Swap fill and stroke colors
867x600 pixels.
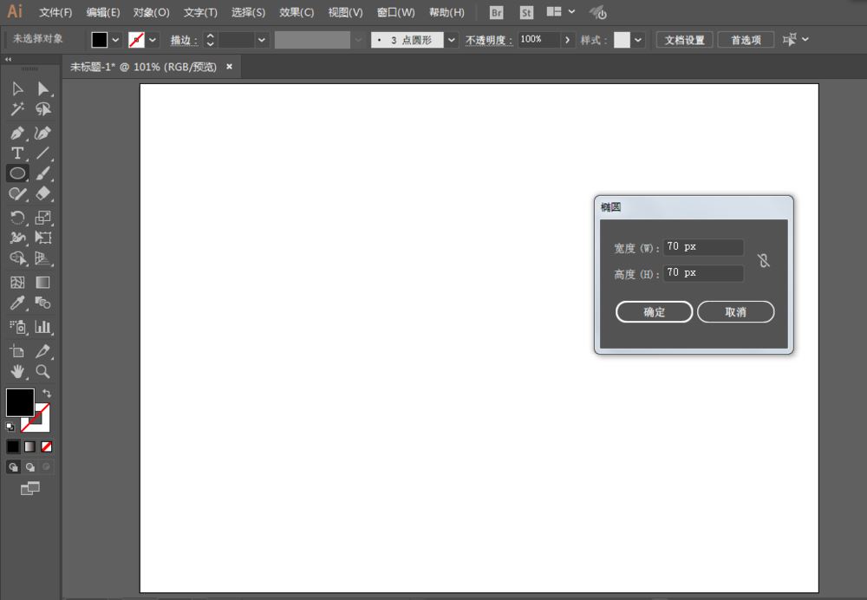pyautogui.click(x=49, y=393)
